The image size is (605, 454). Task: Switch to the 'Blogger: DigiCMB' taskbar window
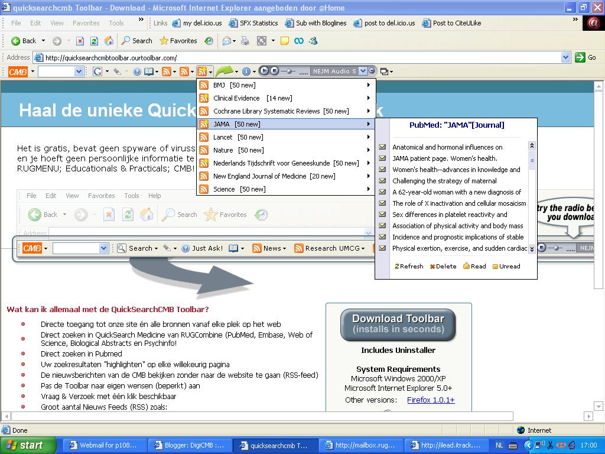(x=189, y=445)
